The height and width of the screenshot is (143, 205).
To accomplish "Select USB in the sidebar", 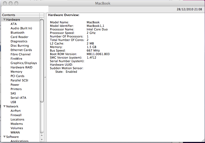I will coord(13,102).
